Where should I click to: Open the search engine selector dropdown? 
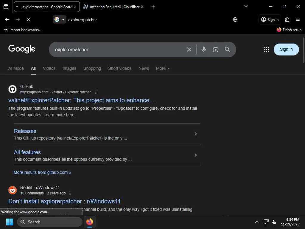(x=59, y=20)
